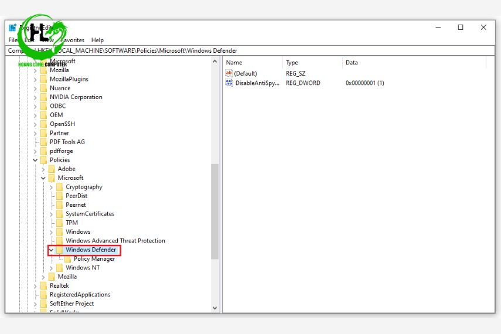501x334 pixels.
Task: Select Windows Advanced Threat Protection key
Action: click(x=115, y=241)
